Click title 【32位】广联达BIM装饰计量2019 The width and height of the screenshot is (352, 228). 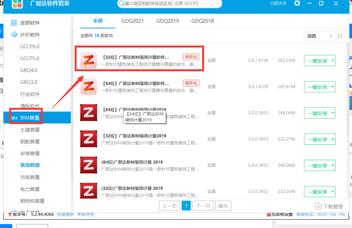[134, 136]
